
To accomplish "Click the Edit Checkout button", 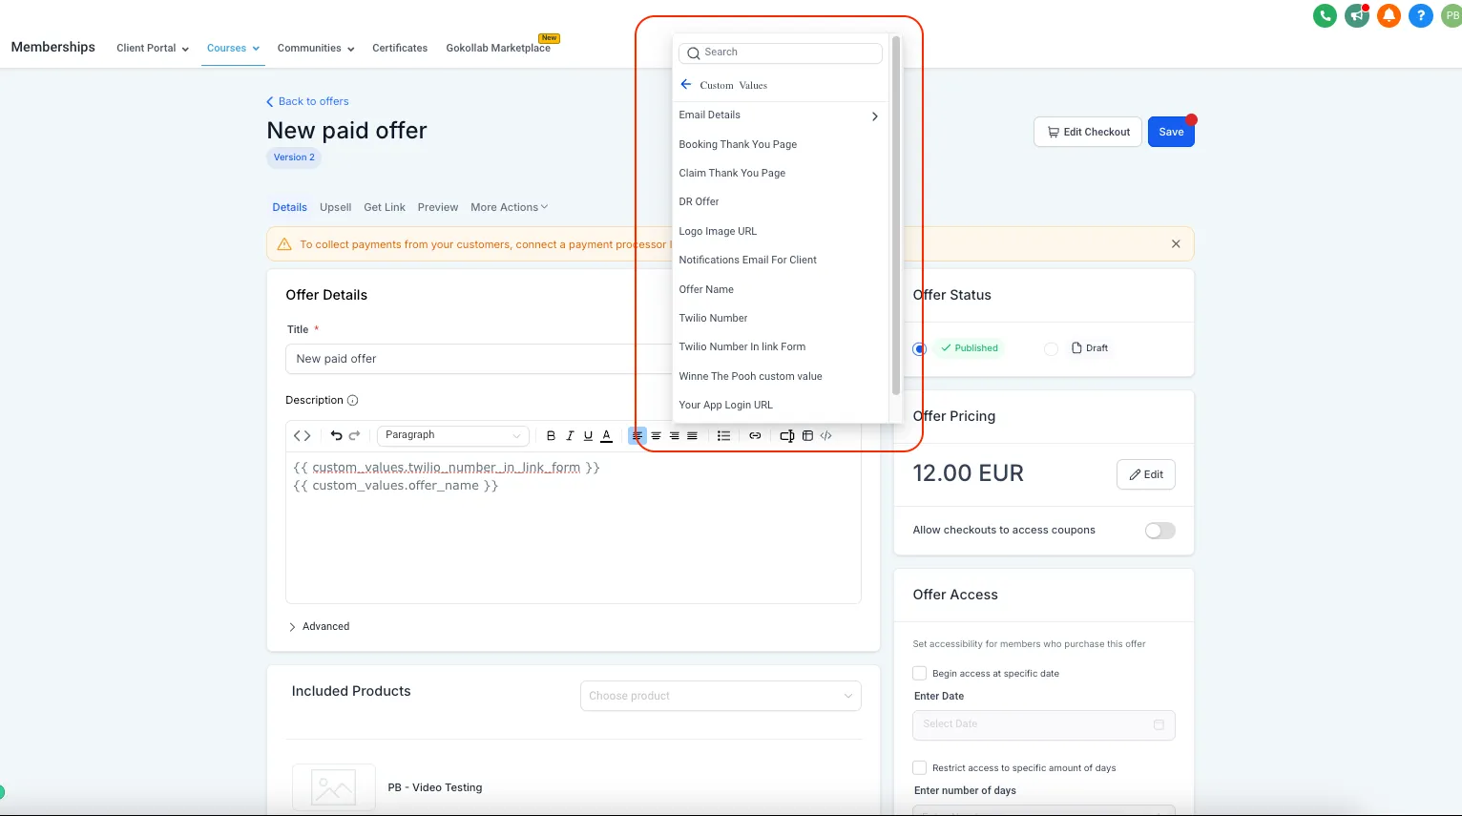I will tap(1089, 132).
